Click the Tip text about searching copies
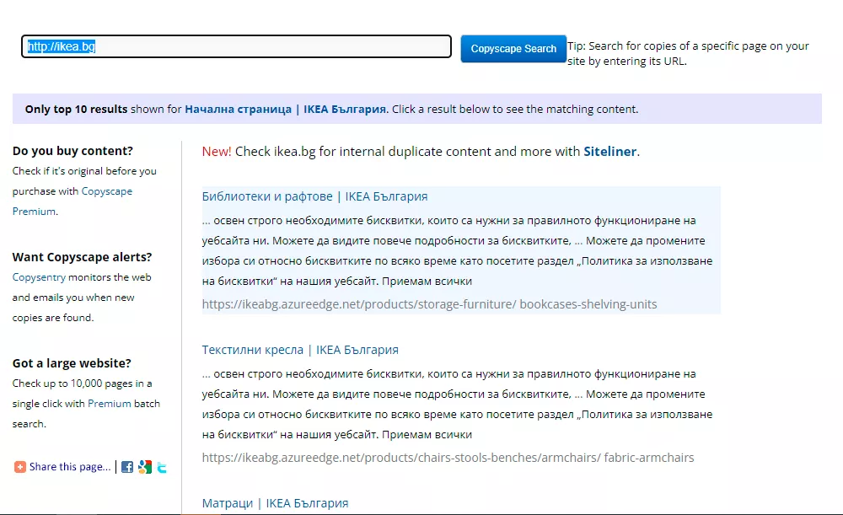Image resolution: width=843 pixels, height=515 pixels. pos(688,53)
